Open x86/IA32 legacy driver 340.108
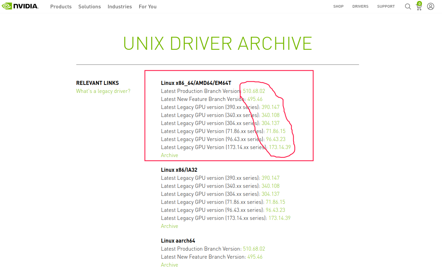 coord(270,186)
